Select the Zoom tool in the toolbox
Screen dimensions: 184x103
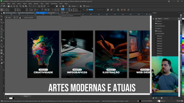(x=1, y=23)
